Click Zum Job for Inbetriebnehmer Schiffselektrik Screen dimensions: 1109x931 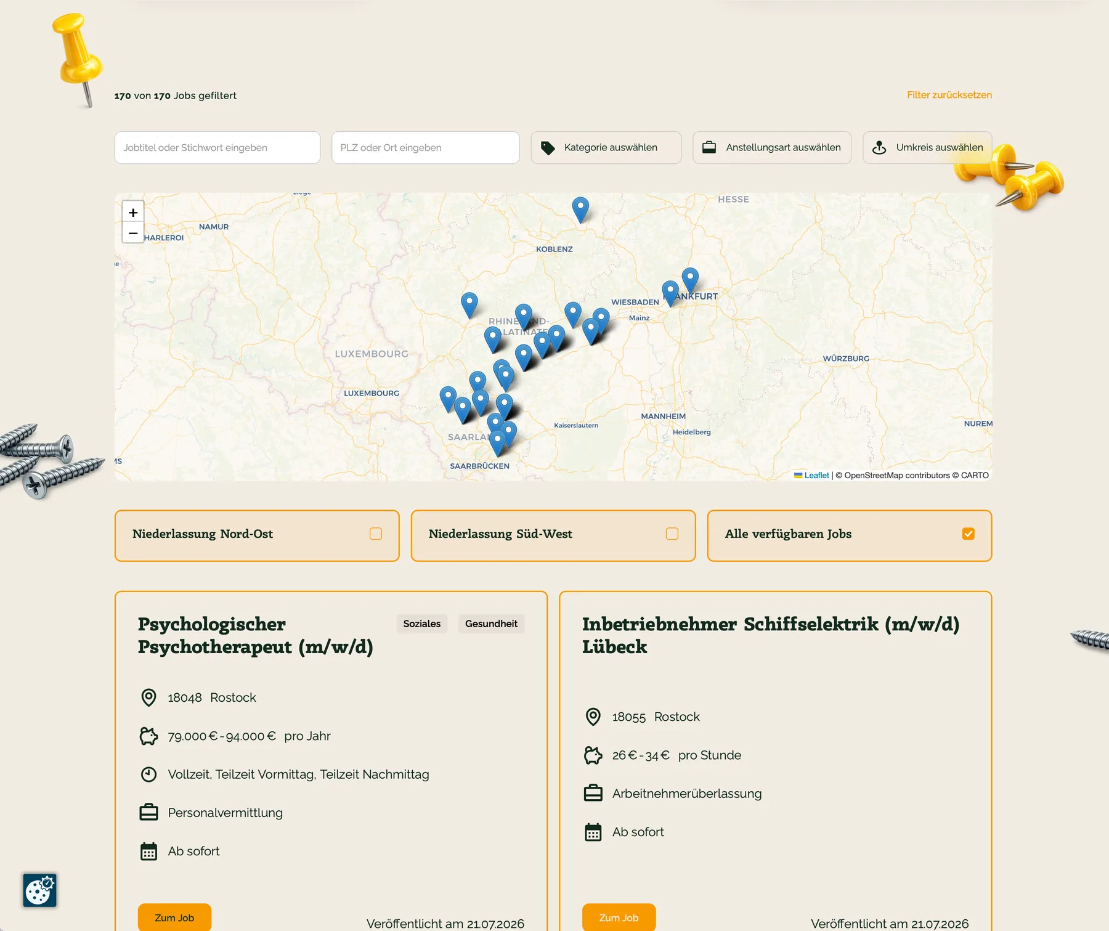619,917
